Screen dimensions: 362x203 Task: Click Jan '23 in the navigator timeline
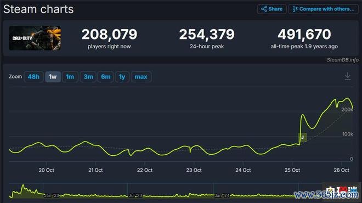52,196
